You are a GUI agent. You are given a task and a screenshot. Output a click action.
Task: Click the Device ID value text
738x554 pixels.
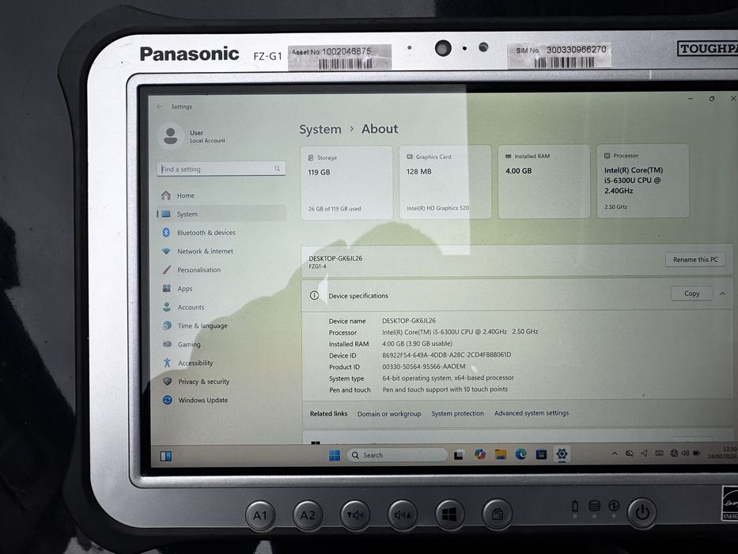tap(446, 355)
